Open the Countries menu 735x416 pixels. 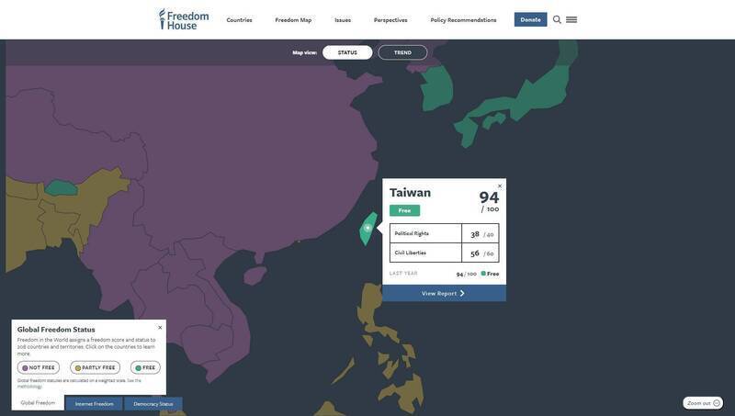[239, 20]
